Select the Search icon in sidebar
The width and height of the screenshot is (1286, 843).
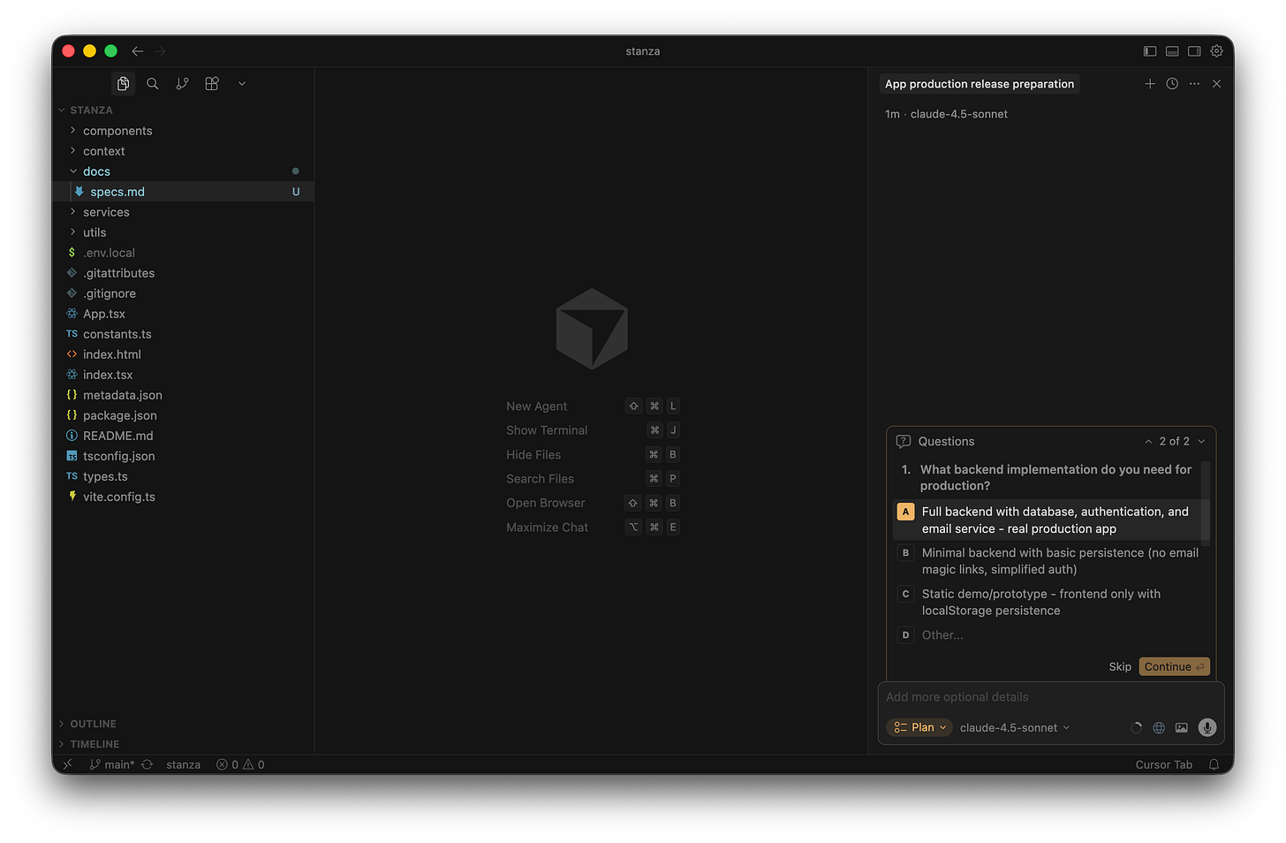coord(152,83)
